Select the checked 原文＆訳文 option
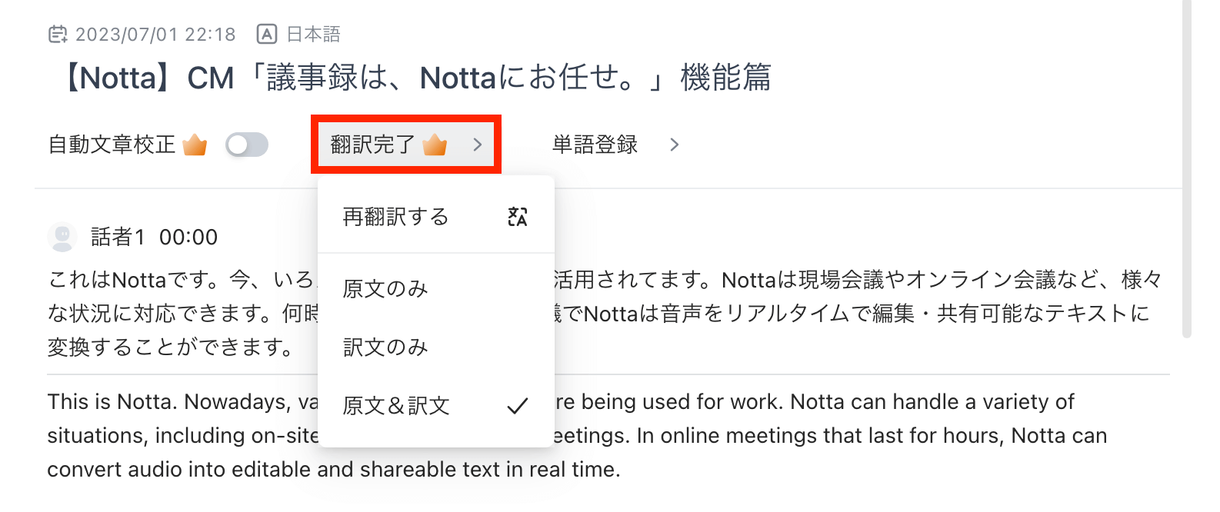1220x512 pixels. [x=435, y=406]
